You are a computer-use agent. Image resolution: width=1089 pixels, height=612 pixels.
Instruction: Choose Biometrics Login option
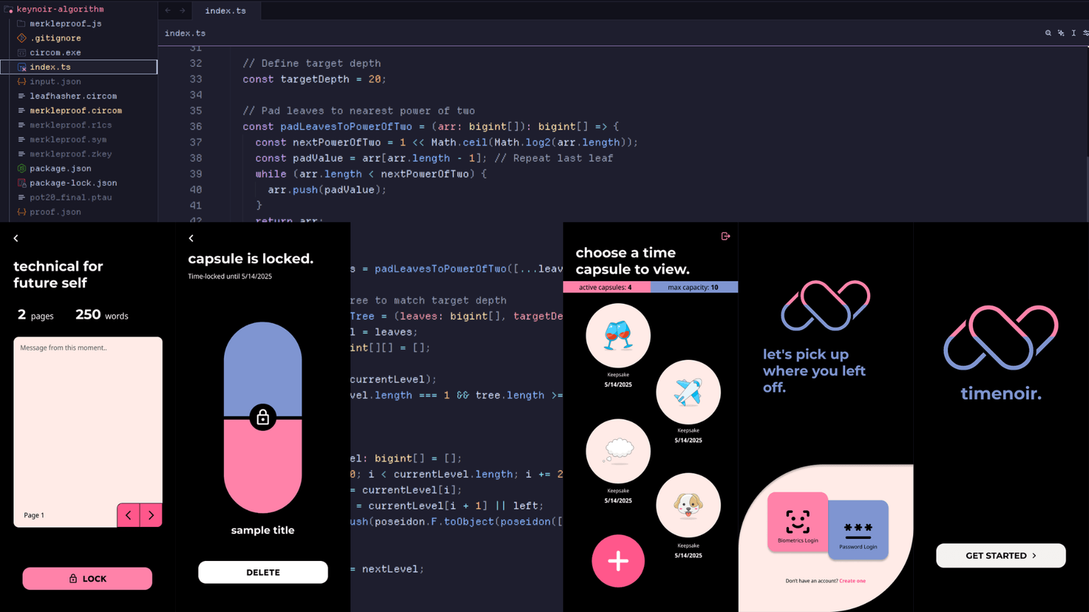[798, 522]
